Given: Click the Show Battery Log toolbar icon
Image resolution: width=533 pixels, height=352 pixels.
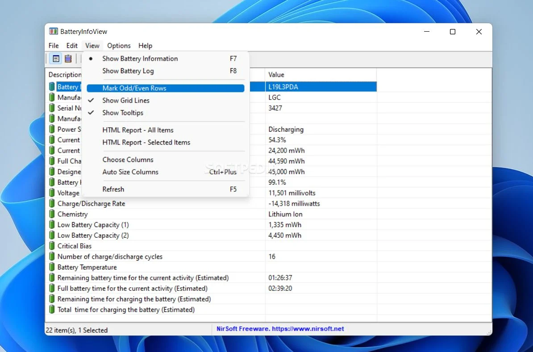Looking at the screenshot, I should [x=68, y=58].
